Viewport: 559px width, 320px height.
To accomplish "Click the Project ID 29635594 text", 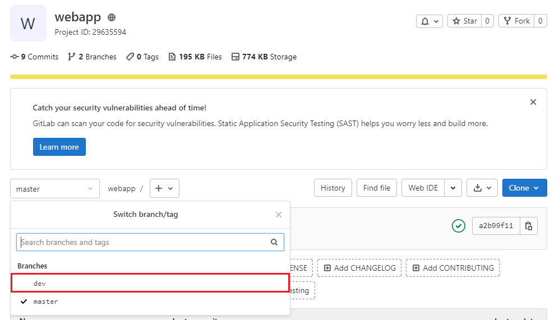I will (91, 32).
